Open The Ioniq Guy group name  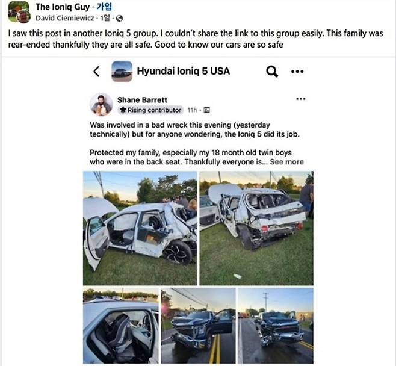tap(63, 7)
